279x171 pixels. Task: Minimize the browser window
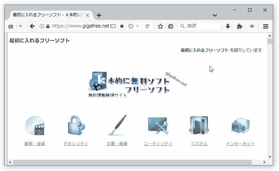pyautogui.click(x=234, y=10)
